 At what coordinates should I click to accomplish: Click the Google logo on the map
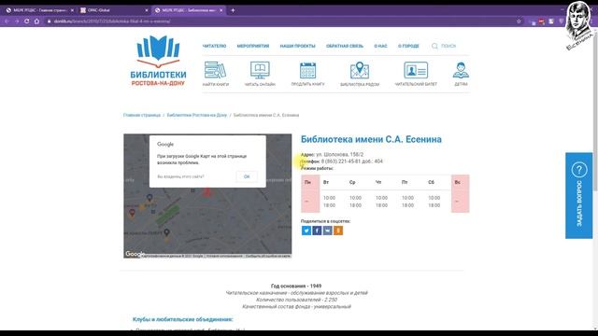(x=135, y=254)
